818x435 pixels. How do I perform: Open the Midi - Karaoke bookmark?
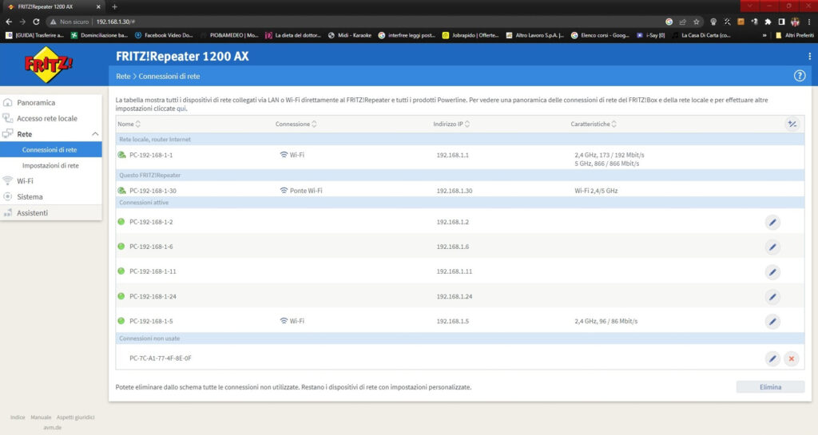[350, 35]
